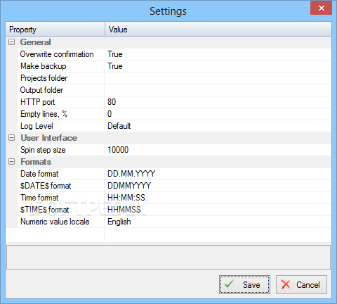The width and height of the screenshot is (337, 304).
Task: Close the Settings dialog
Action: (x=321, y=8)
